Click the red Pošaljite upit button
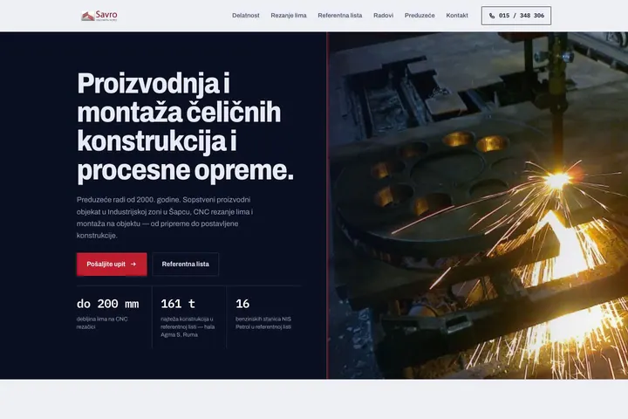This screenshot has height=419, width=628. click(x=112, y=264)
